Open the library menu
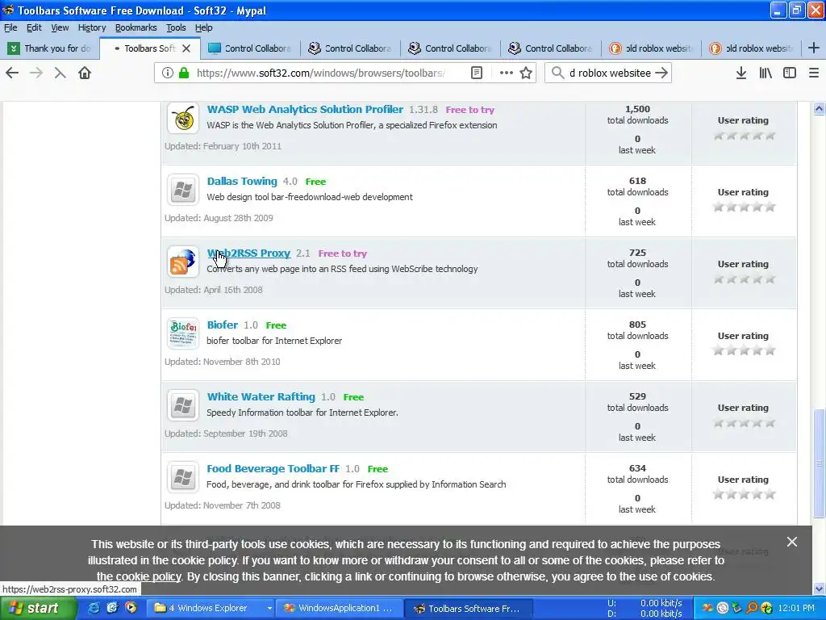This screenshot has width=826, height=620. point(766,73)
